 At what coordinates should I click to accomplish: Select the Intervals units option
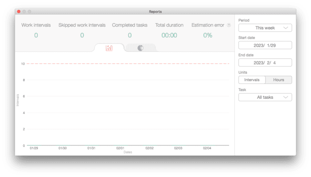(x=252, y=80)
